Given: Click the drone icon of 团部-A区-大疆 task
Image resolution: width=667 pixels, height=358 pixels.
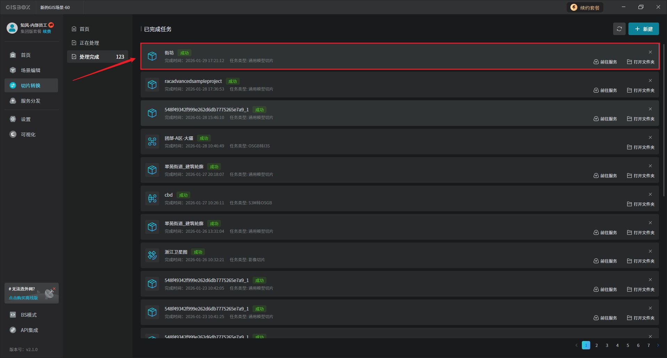Looking at the screenshot, I should [x=152, y=142].
